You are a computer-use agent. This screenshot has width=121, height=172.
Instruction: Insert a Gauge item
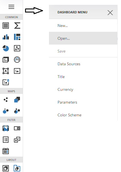17,60
